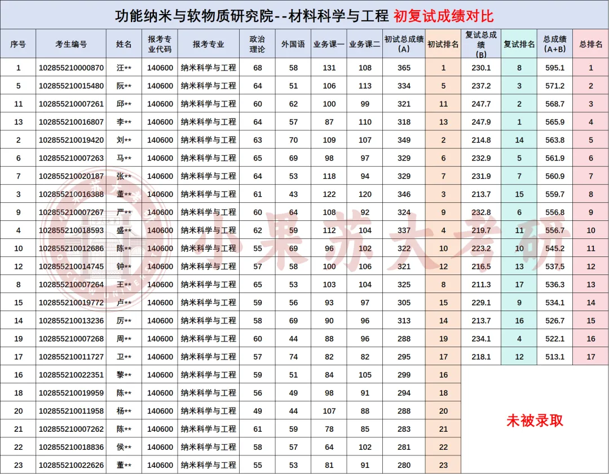Click exam ID 102855210007261
Image resolution: width=609 pixels, height=474 pixels.
click(71, 104)
